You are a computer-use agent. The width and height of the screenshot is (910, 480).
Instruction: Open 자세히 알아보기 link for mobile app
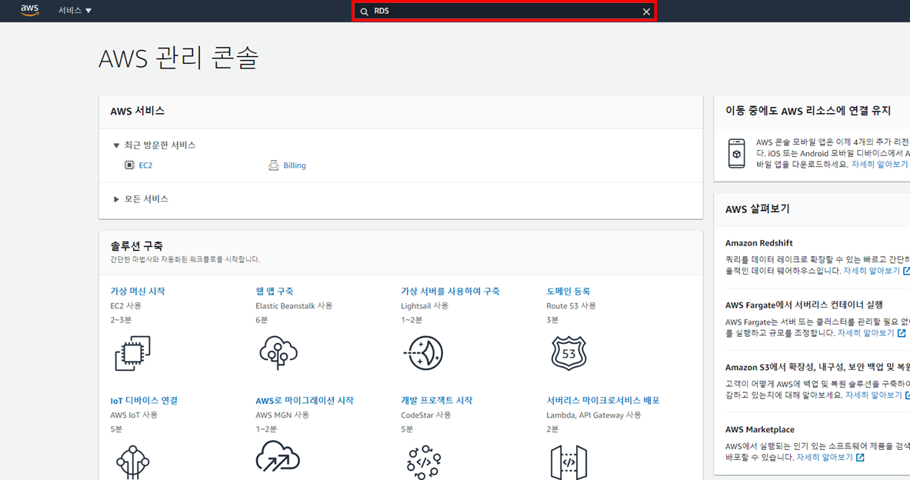(x=879, y=165)
